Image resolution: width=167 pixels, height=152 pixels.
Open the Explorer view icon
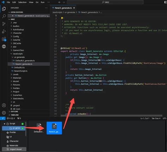tap(4, 9)
